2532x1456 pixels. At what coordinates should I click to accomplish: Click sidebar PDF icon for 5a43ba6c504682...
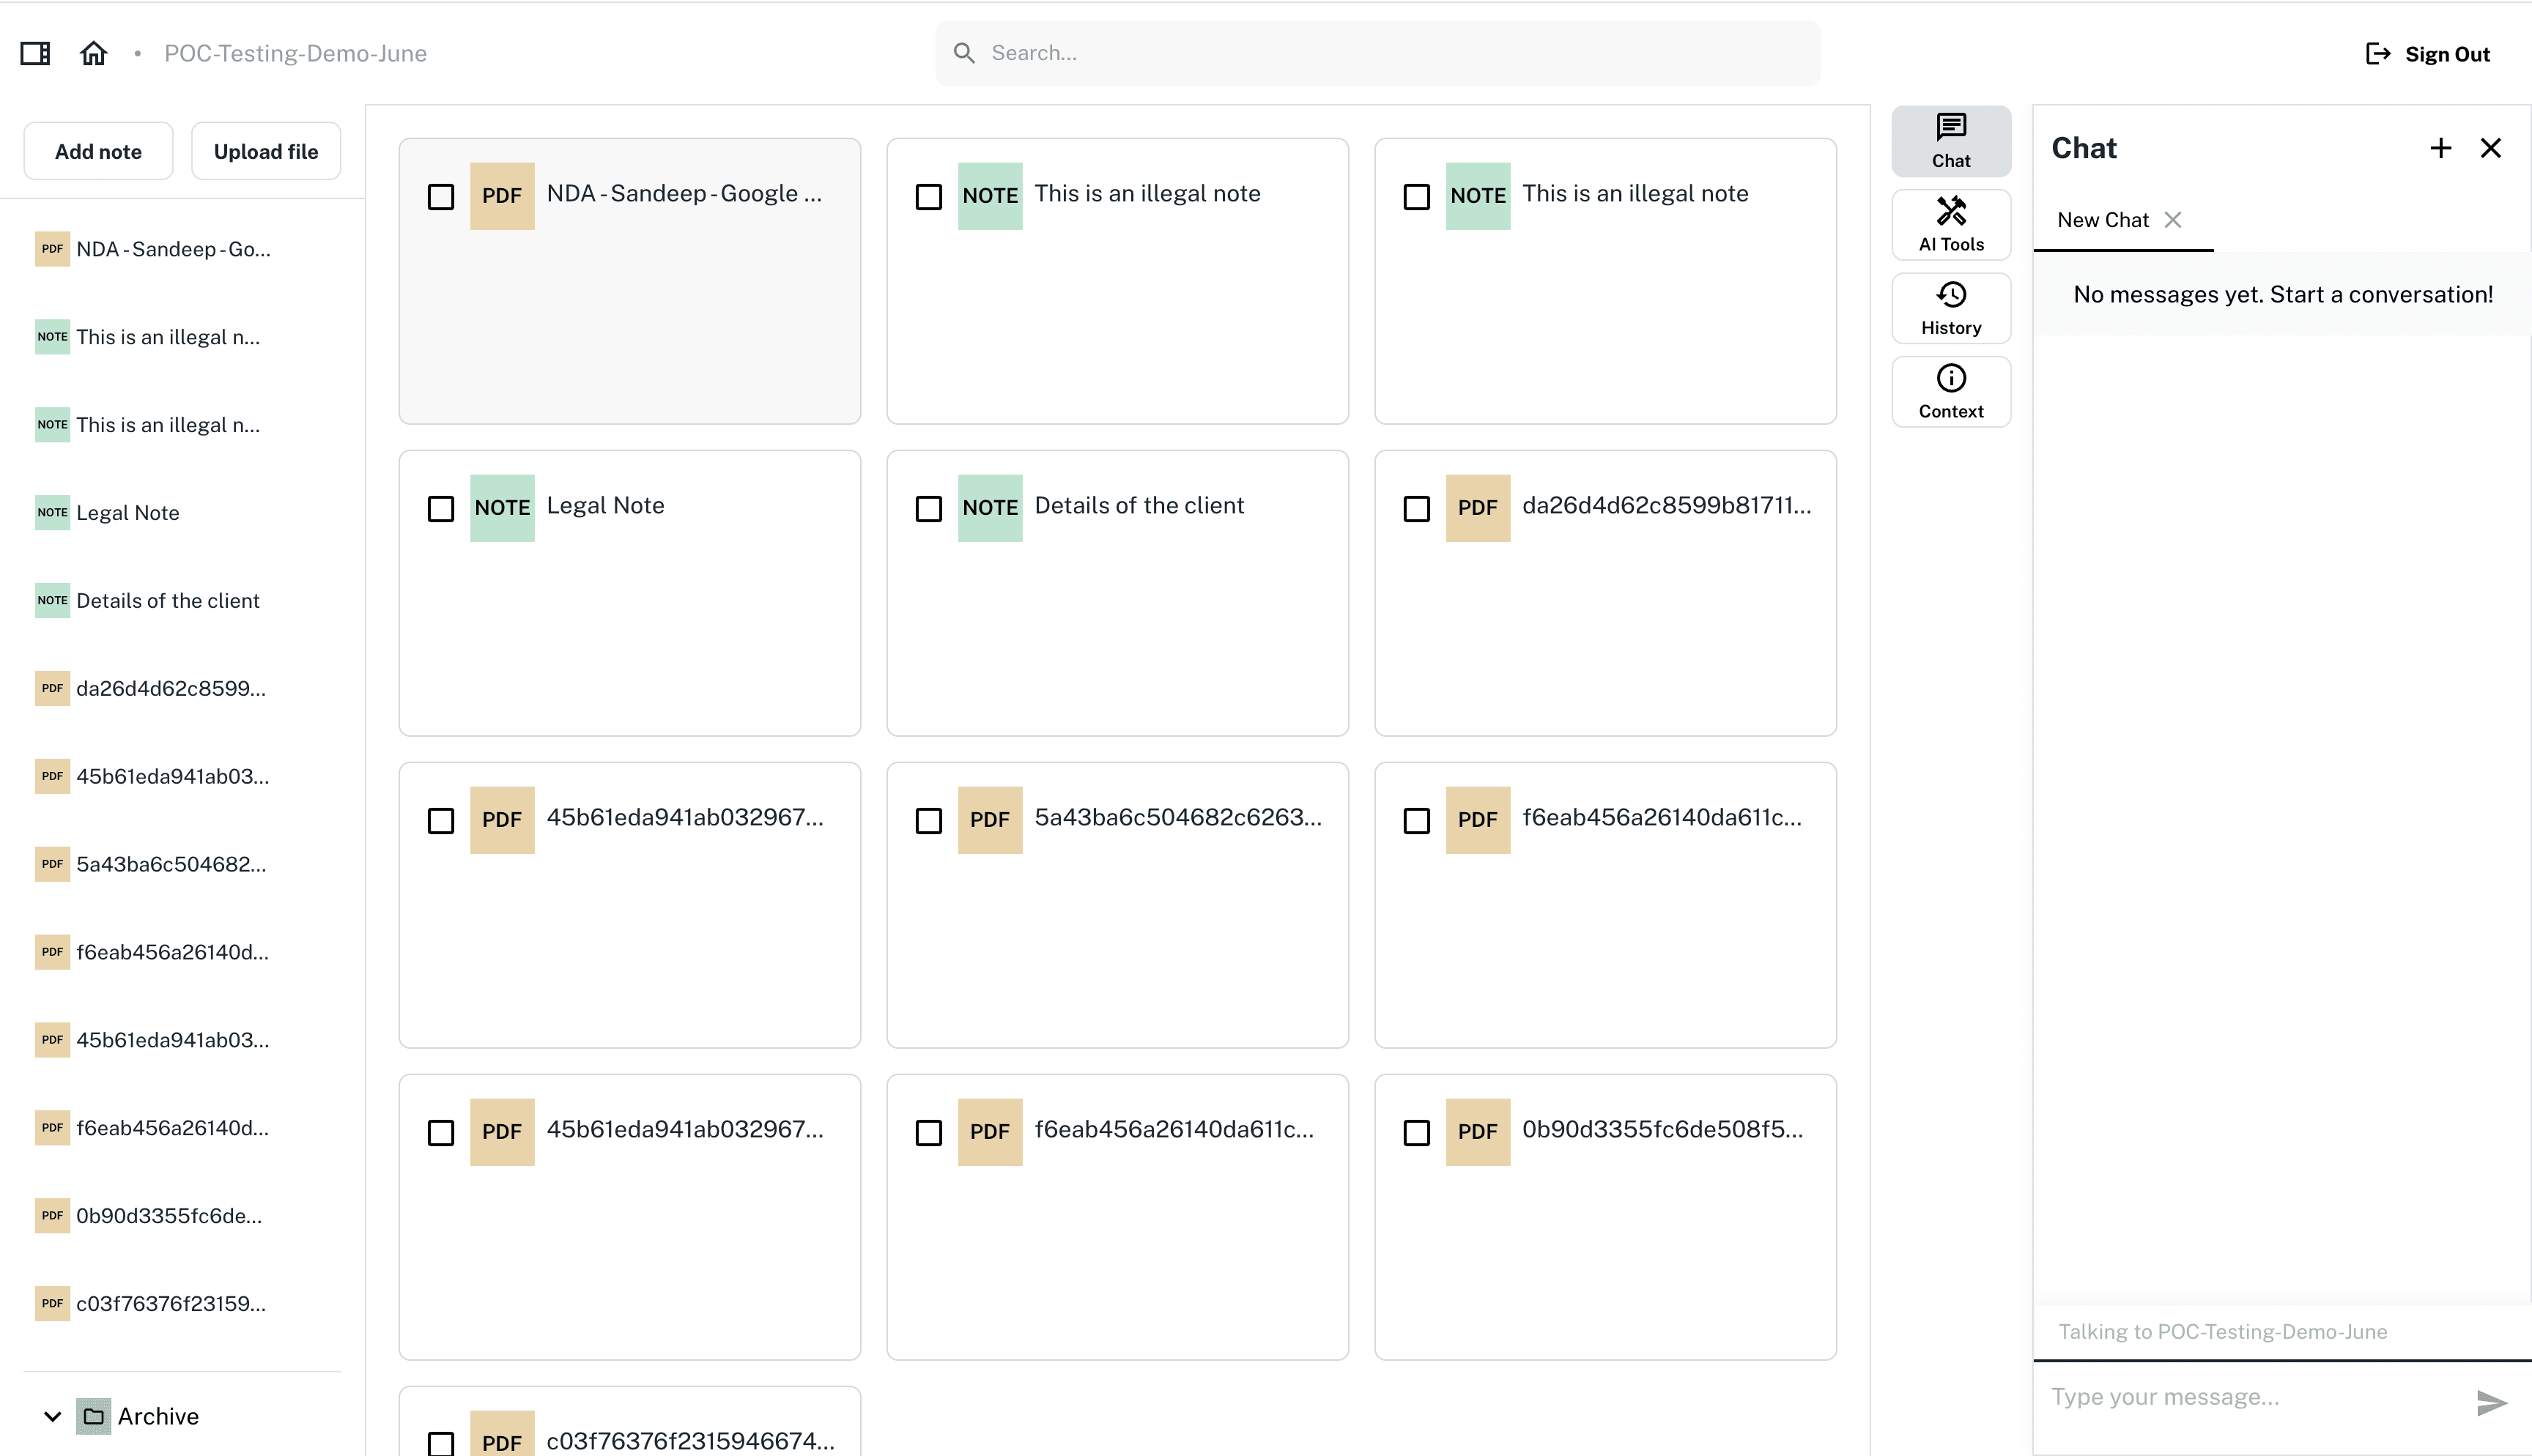pos(52,864)
